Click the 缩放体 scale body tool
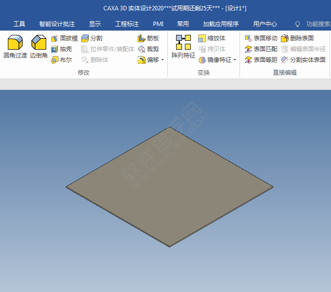Viewport: 331px width, 292px height. point(211,38)
